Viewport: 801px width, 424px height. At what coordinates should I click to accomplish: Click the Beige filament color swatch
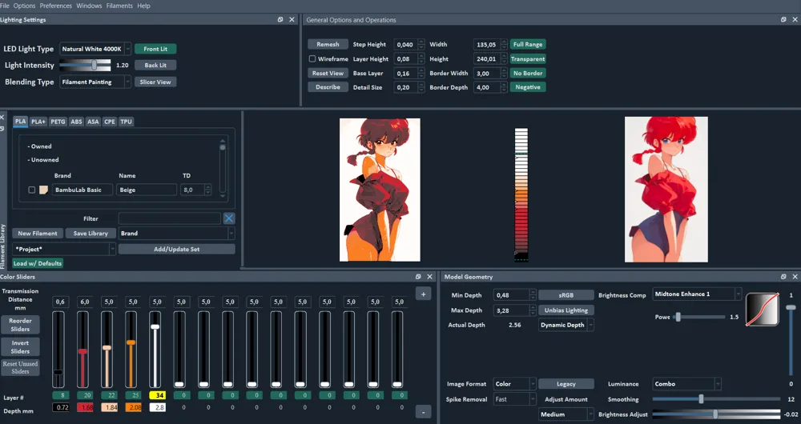(44, 190)
